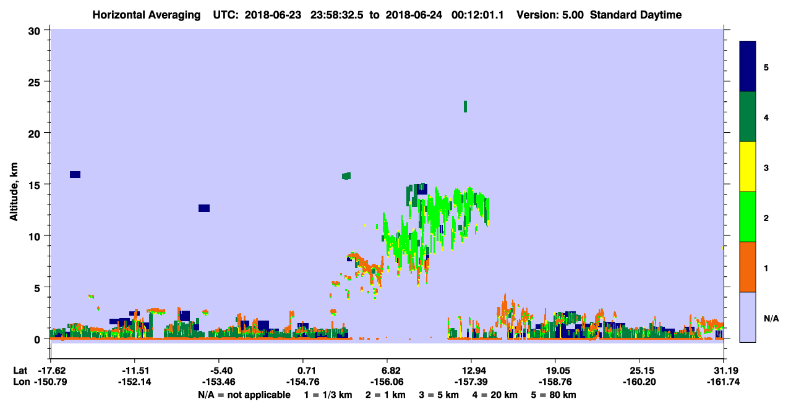Click the longitude value -153.46
The height and width of the screenshot is (412, 804).
(x=219, y=382)
